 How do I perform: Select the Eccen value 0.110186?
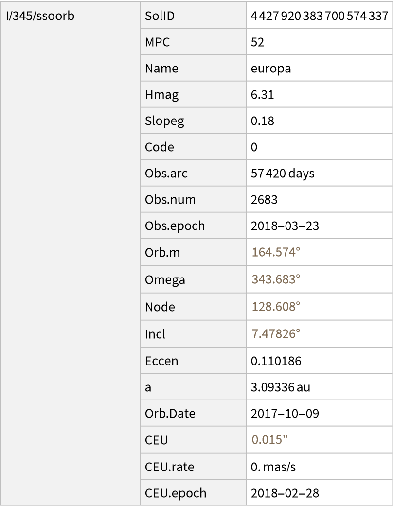coord(275,361)
